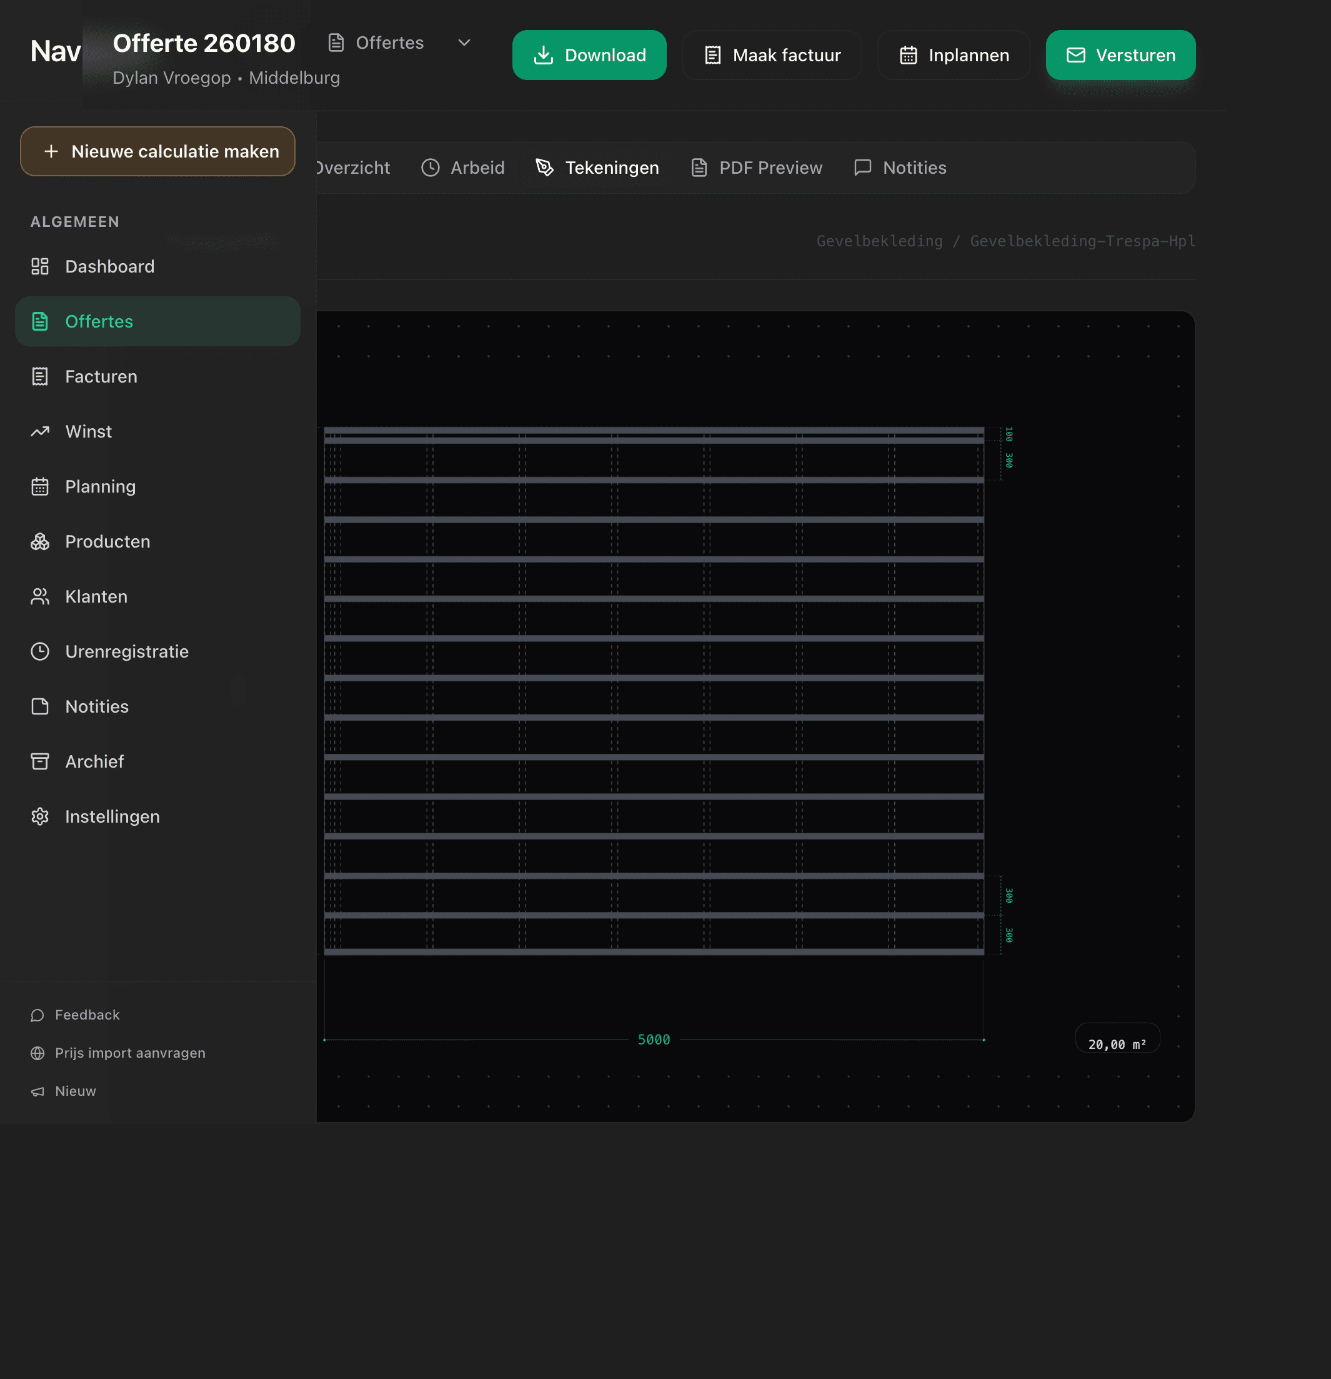Select the Notities sidebar icon

(40, 706)
